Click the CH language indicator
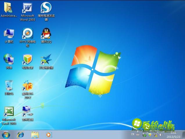 tap(133, 134)
